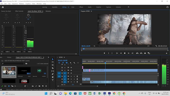Open the Graphics menu
Viewport: 170px width, 96px height.
point(28,4)
